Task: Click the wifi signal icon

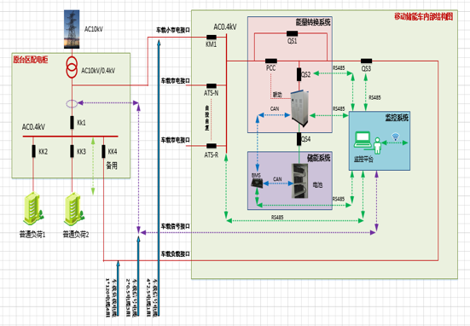Action: tap(396, 137)
